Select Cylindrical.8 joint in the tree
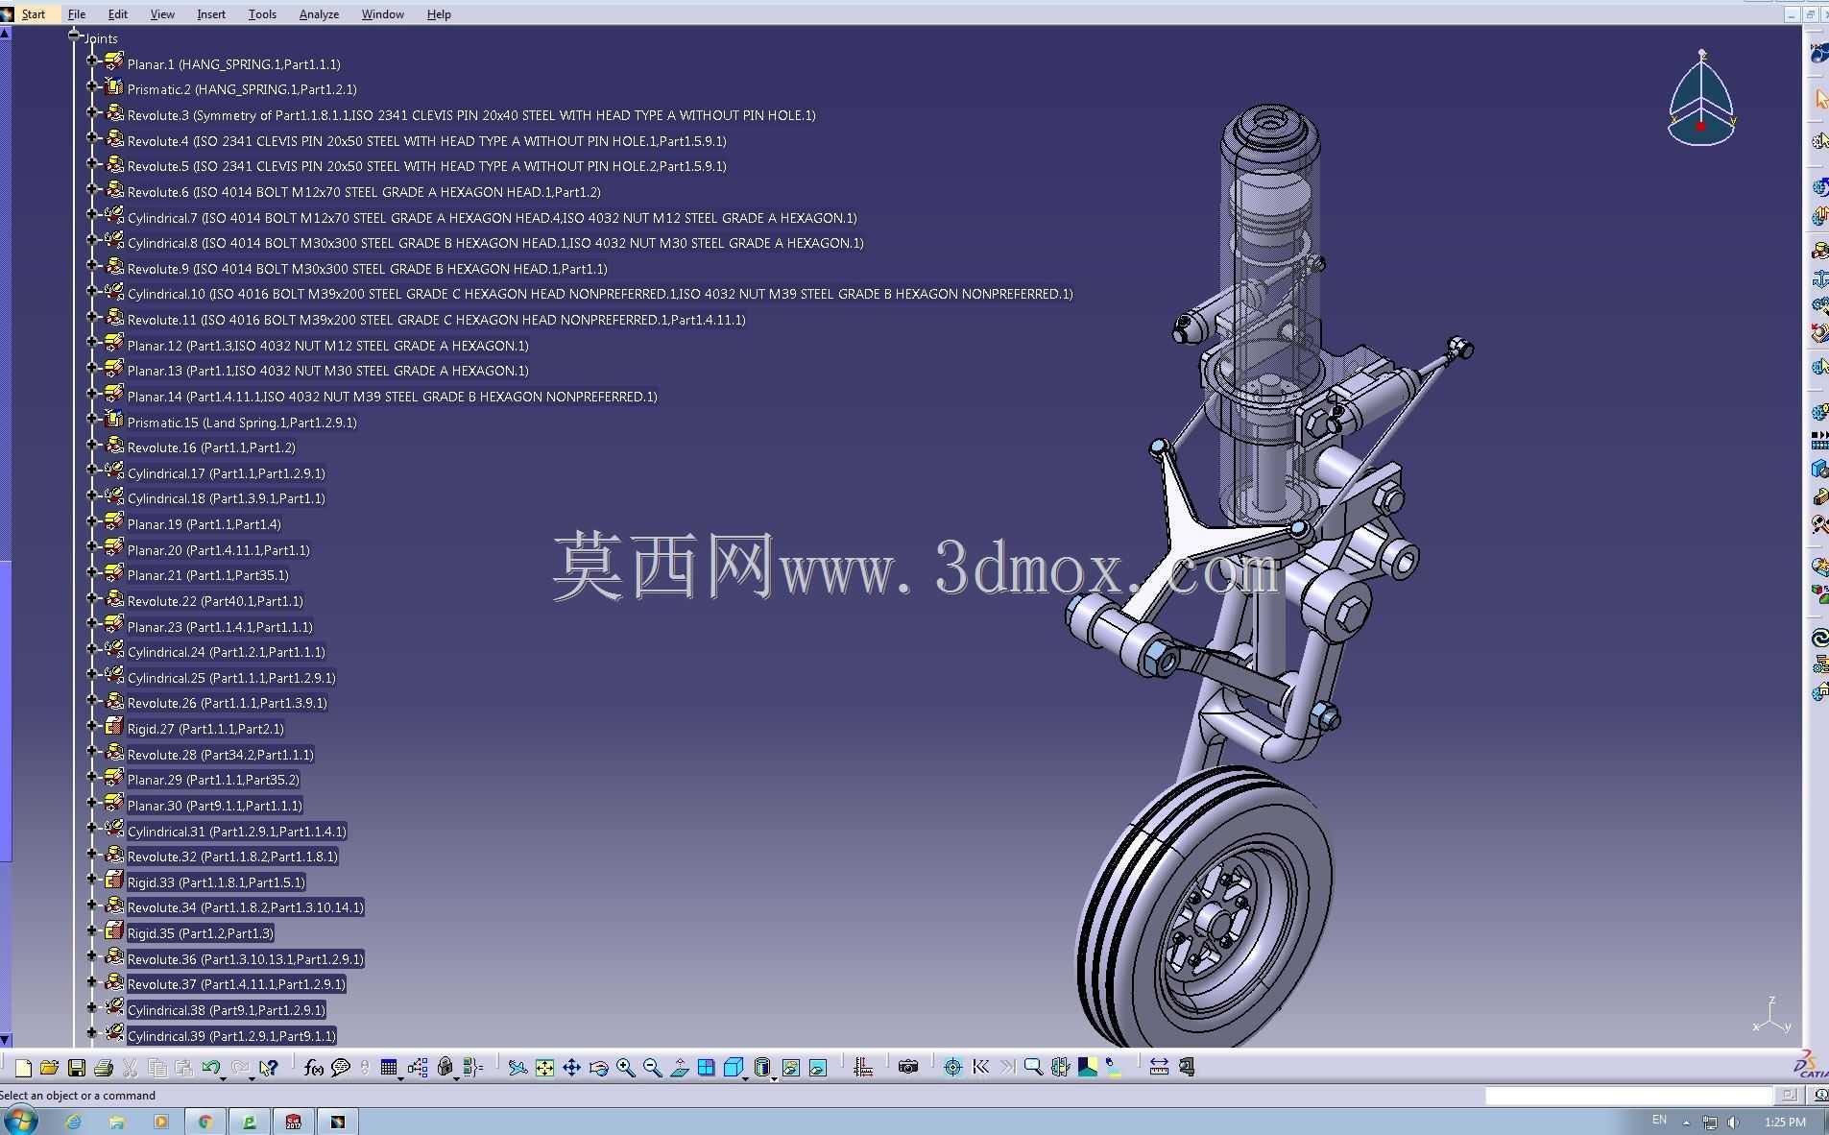 (x=495, y=243)
